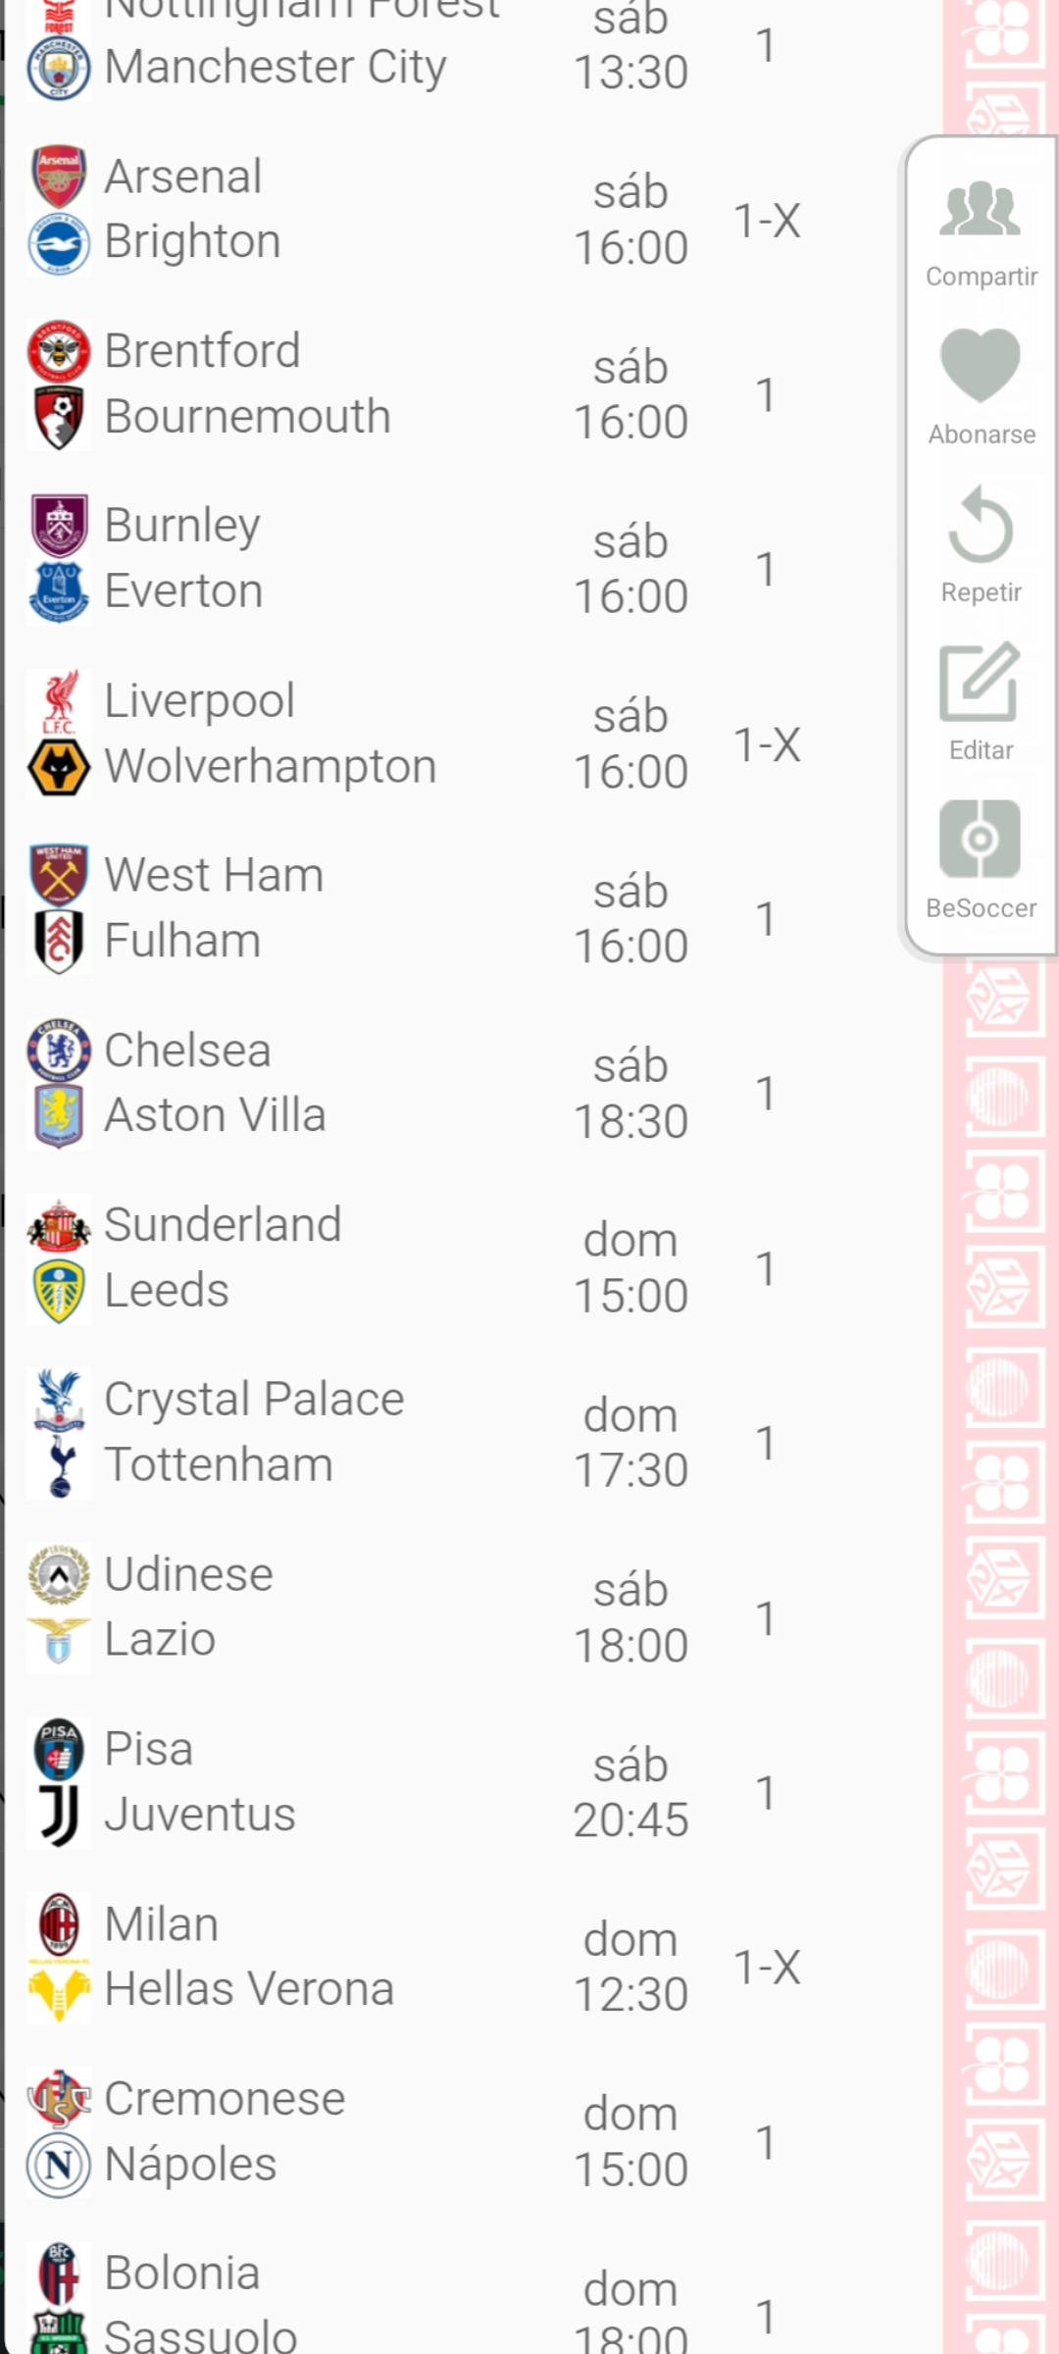This screenshot has height=2354, width=1059.
Task: Tap the 1 prediction for Burnley-Everton
Action: pos(766,570)
